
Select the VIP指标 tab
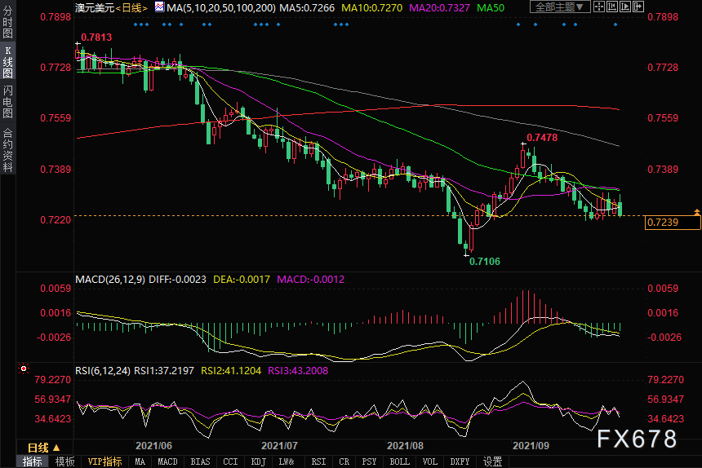[104, 461]
